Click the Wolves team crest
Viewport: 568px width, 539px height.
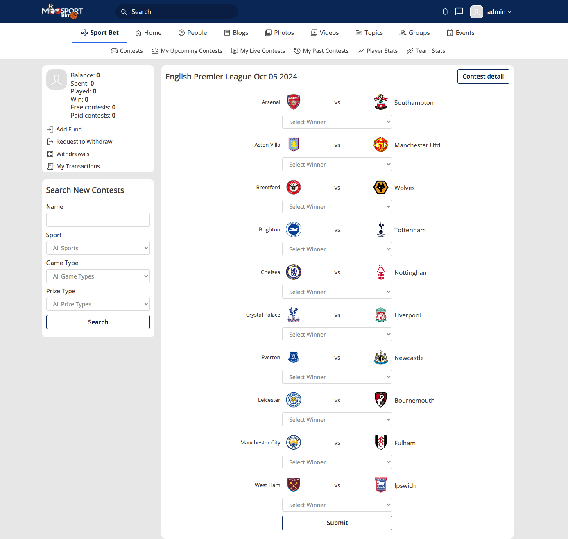pos(381,187)
